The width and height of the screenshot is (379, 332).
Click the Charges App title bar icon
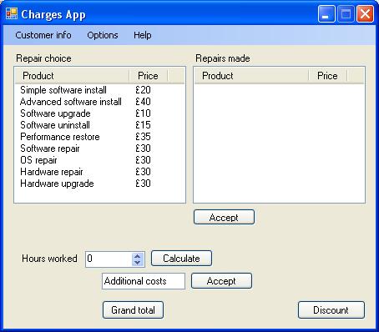pyautogui.click(x=12, y=13)
